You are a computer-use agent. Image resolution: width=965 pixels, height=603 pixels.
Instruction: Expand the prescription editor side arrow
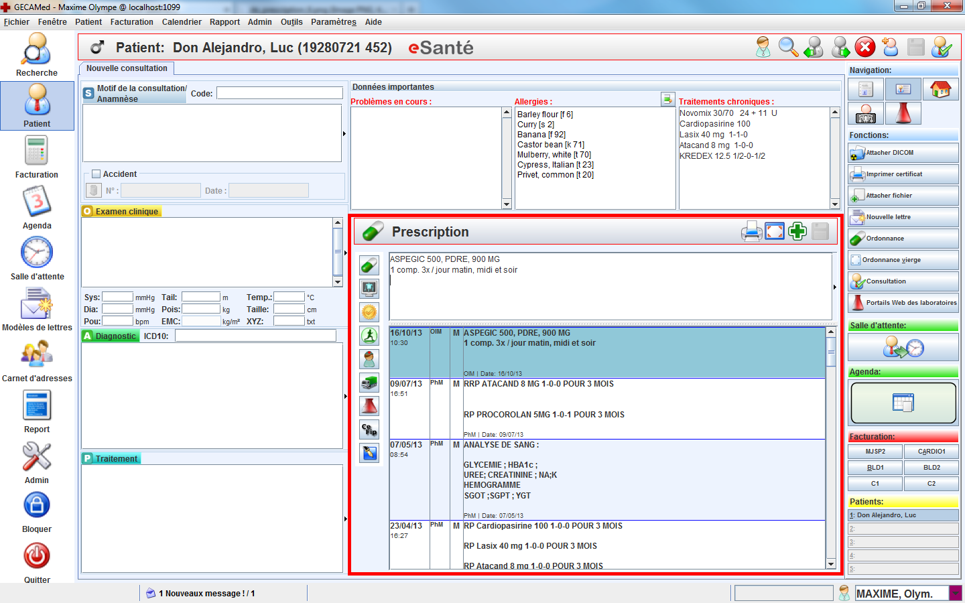pyautogui.click(x=834, y=287)
